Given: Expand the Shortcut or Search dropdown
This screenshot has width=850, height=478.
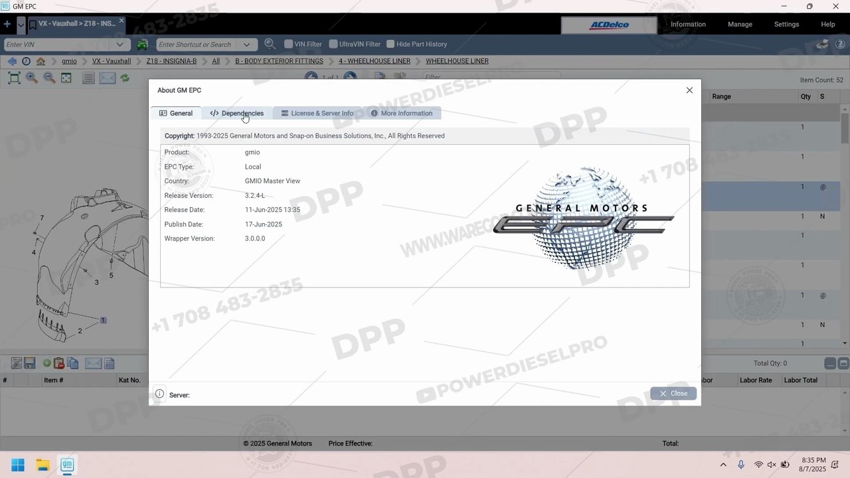Looking at the screenshot, I should [247, 44].
